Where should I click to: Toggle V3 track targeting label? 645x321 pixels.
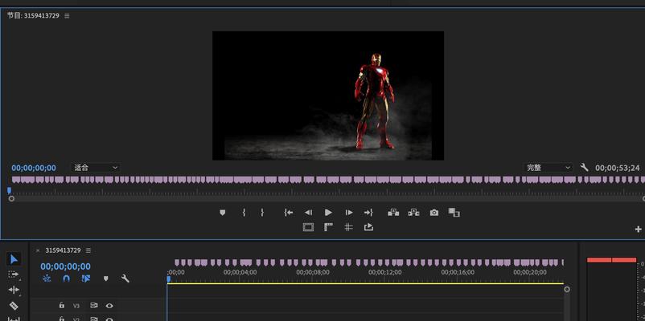click(x=76, y=306)
